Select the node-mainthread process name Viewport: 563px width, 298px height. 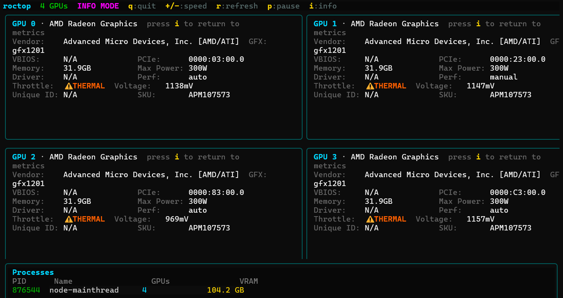pos(84,290)
